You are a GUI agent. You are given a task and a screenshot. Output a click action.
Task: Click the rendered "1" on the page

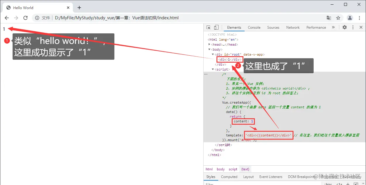[x=4, y=29]
